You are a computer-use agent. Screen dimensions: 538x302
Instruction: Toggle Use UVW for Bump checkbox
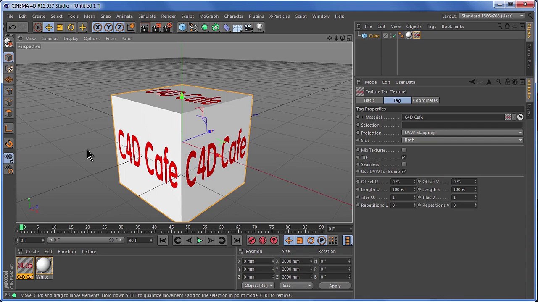click(x=404, y=172)
